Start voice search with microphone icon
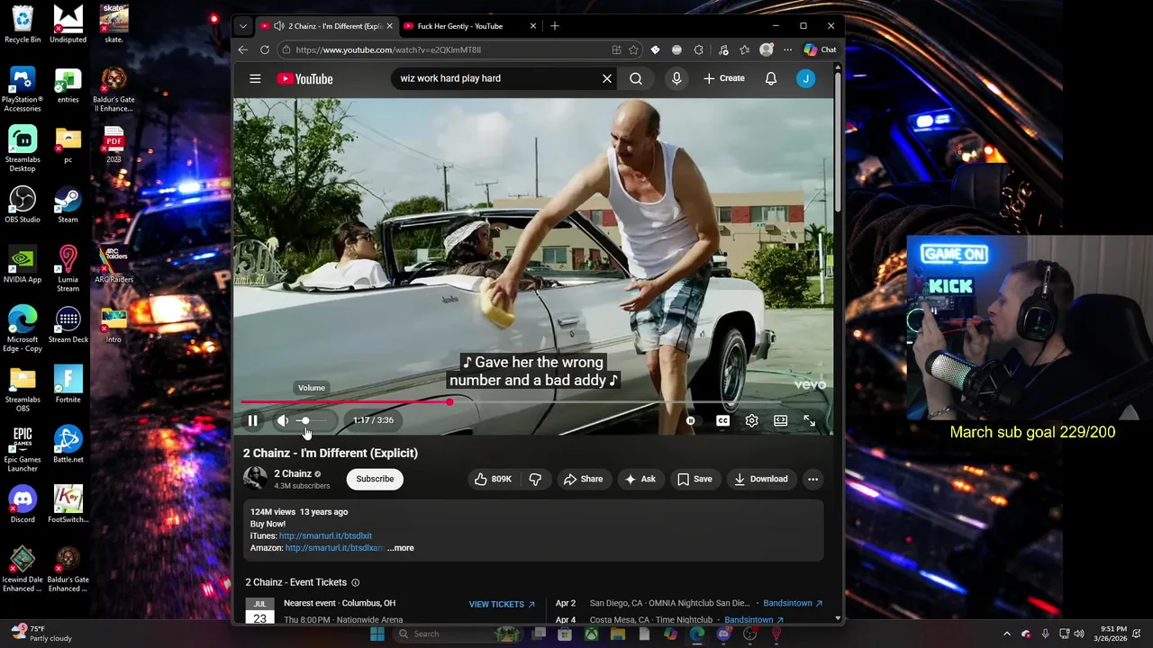 pyautogui.click(x=676, y=78)
